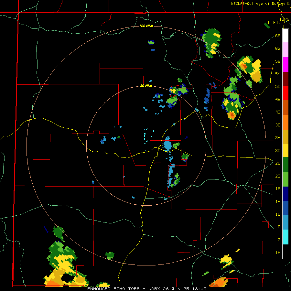Choose the 10 legend value

point(278,214)
